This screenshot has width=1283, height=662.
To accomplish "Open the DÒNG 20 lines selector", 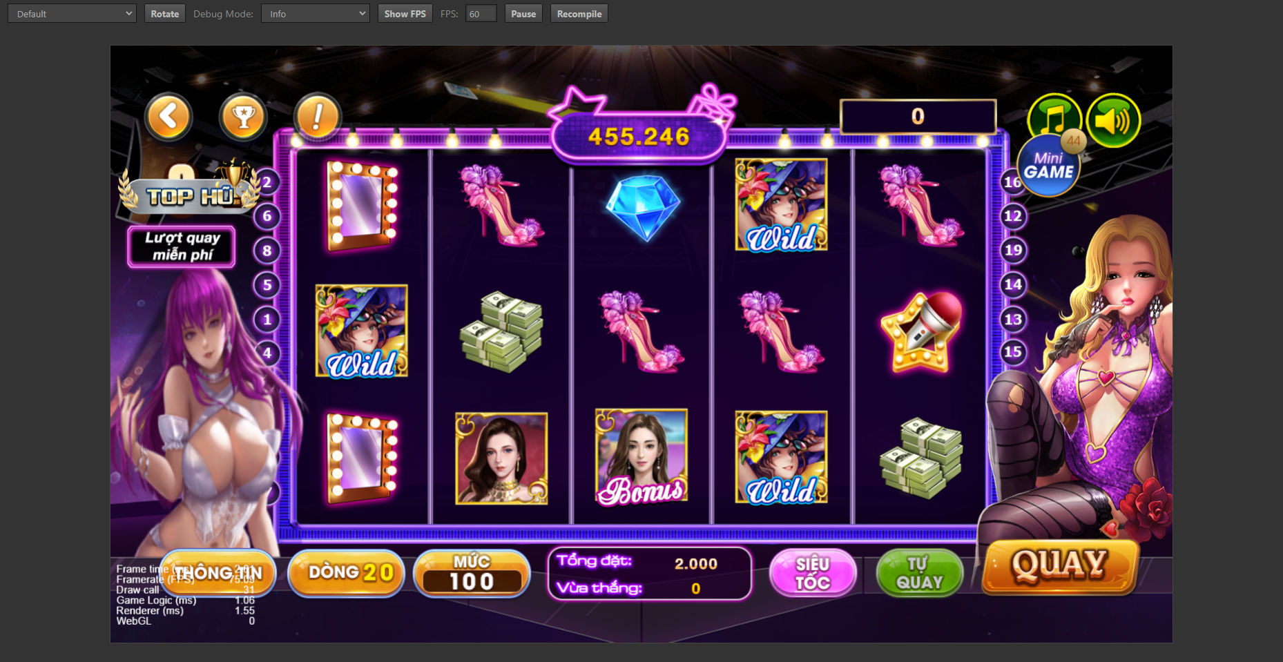I will click(x=346, y=572).
